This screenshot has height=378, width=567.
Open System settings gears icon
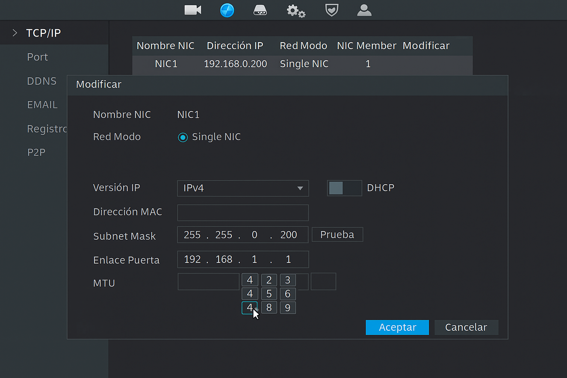click(x=296, y=11)
